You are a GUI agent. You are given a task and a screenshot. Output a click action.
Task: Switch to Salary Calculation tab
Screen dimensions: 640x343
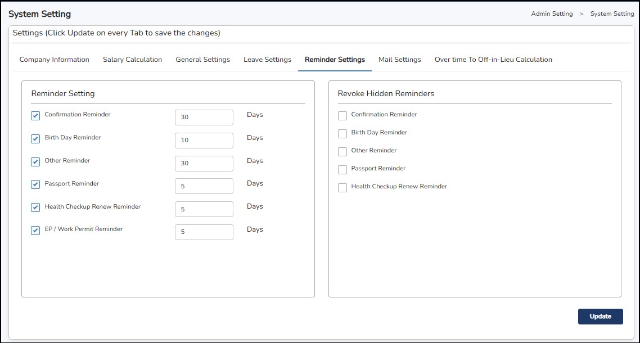[132, 60]
